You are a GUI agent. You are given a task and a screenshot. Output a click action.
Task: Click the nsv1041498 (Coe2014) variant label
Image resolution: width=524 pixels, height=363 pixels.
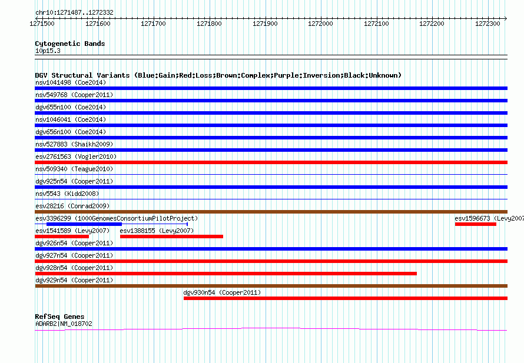click(x=71, y=82)
